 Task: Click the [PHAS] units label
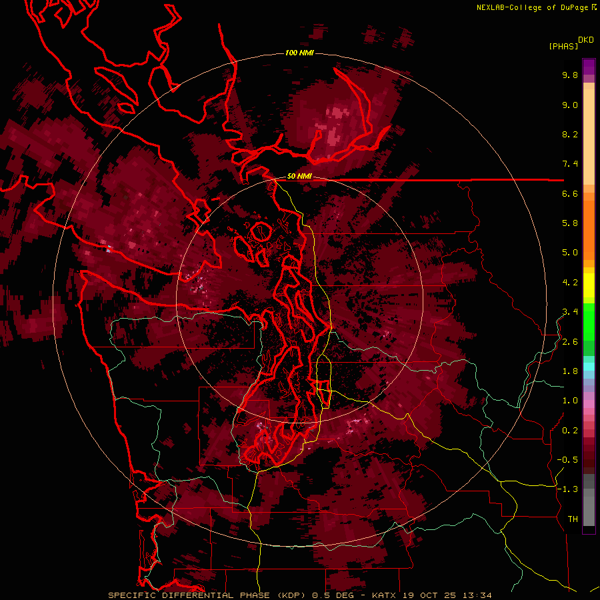(x=563, y=46)
